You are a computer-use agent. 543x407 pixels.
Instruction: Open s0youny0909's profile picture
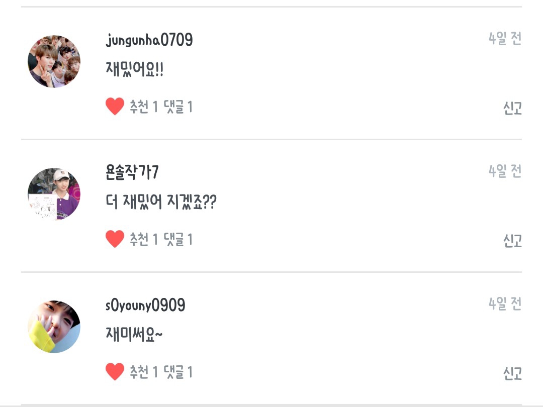[54, 327]
